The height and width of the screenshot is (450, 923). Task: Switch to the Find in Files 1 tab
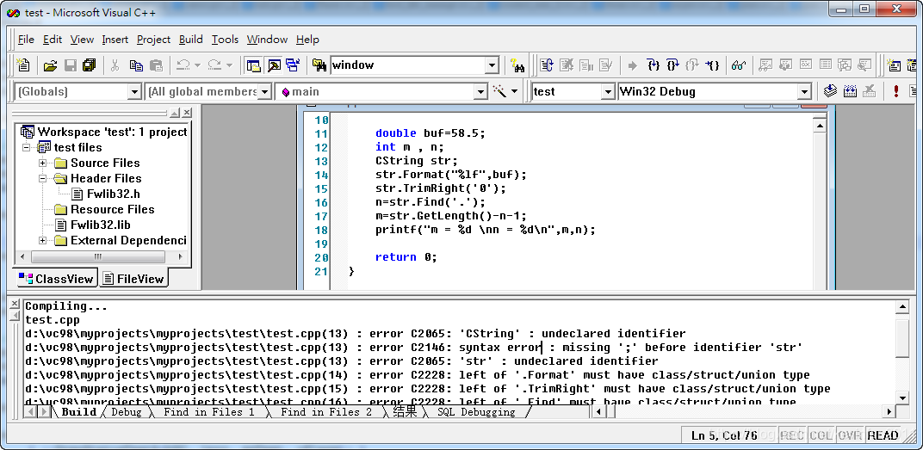click(209, 412)
